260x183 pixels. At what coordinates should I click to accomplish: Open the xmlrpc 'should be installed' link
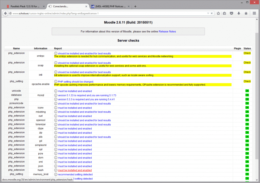[84, 53]
